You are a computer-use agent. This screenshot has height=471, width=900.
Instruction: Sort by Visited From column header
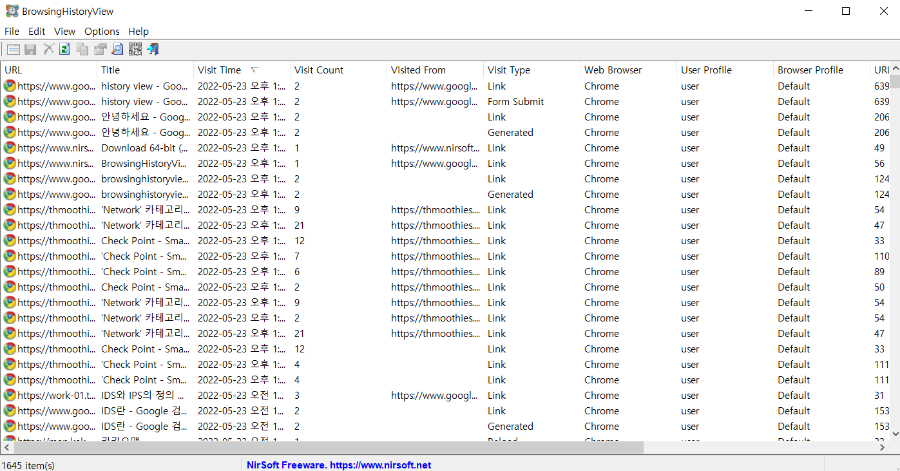click(x=435, y=70)
